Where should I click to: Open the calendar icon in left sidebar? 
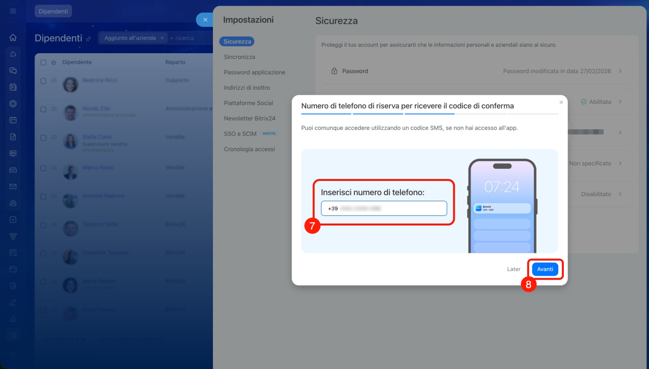point(13,120)
